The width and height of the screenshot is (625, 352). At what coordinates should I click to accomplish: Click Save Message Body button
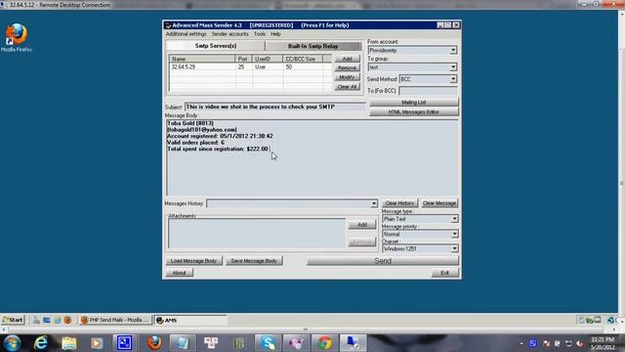point(254,261)
